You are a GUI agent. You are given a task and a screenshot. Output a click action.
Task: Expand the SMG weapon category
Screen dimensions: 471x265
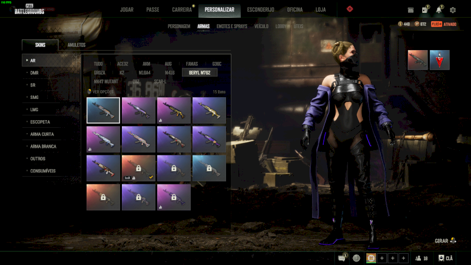click(51, 97)
